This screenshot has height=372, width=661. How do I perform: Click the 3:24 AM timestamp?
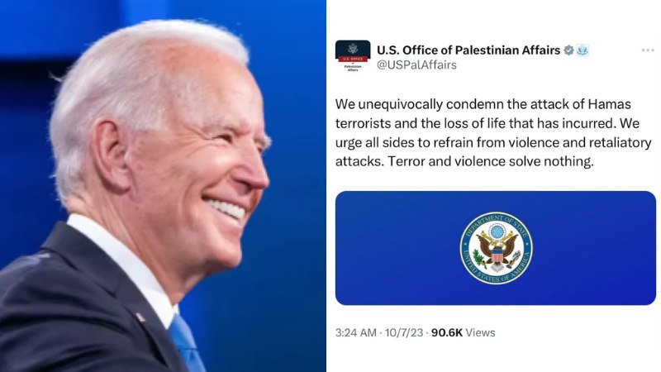coord(356,332)
